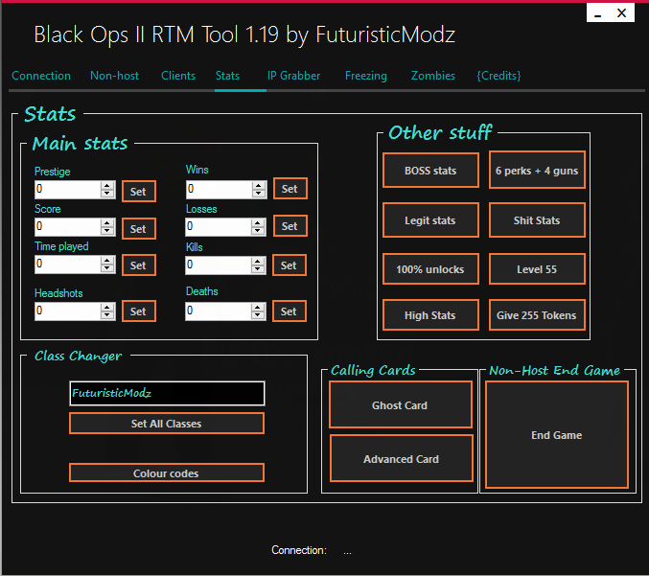Select the Stats tab
This screenshot has width=649, height=576.
pyautogui.click(x=227, y=76)
